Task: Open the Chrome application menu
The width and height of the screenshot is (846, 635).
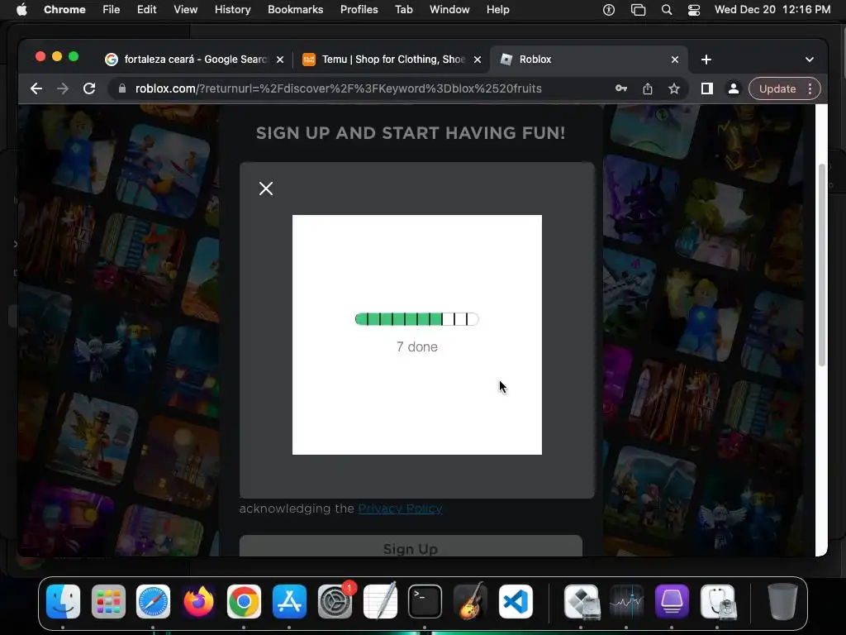Action: tap(64, 10)
